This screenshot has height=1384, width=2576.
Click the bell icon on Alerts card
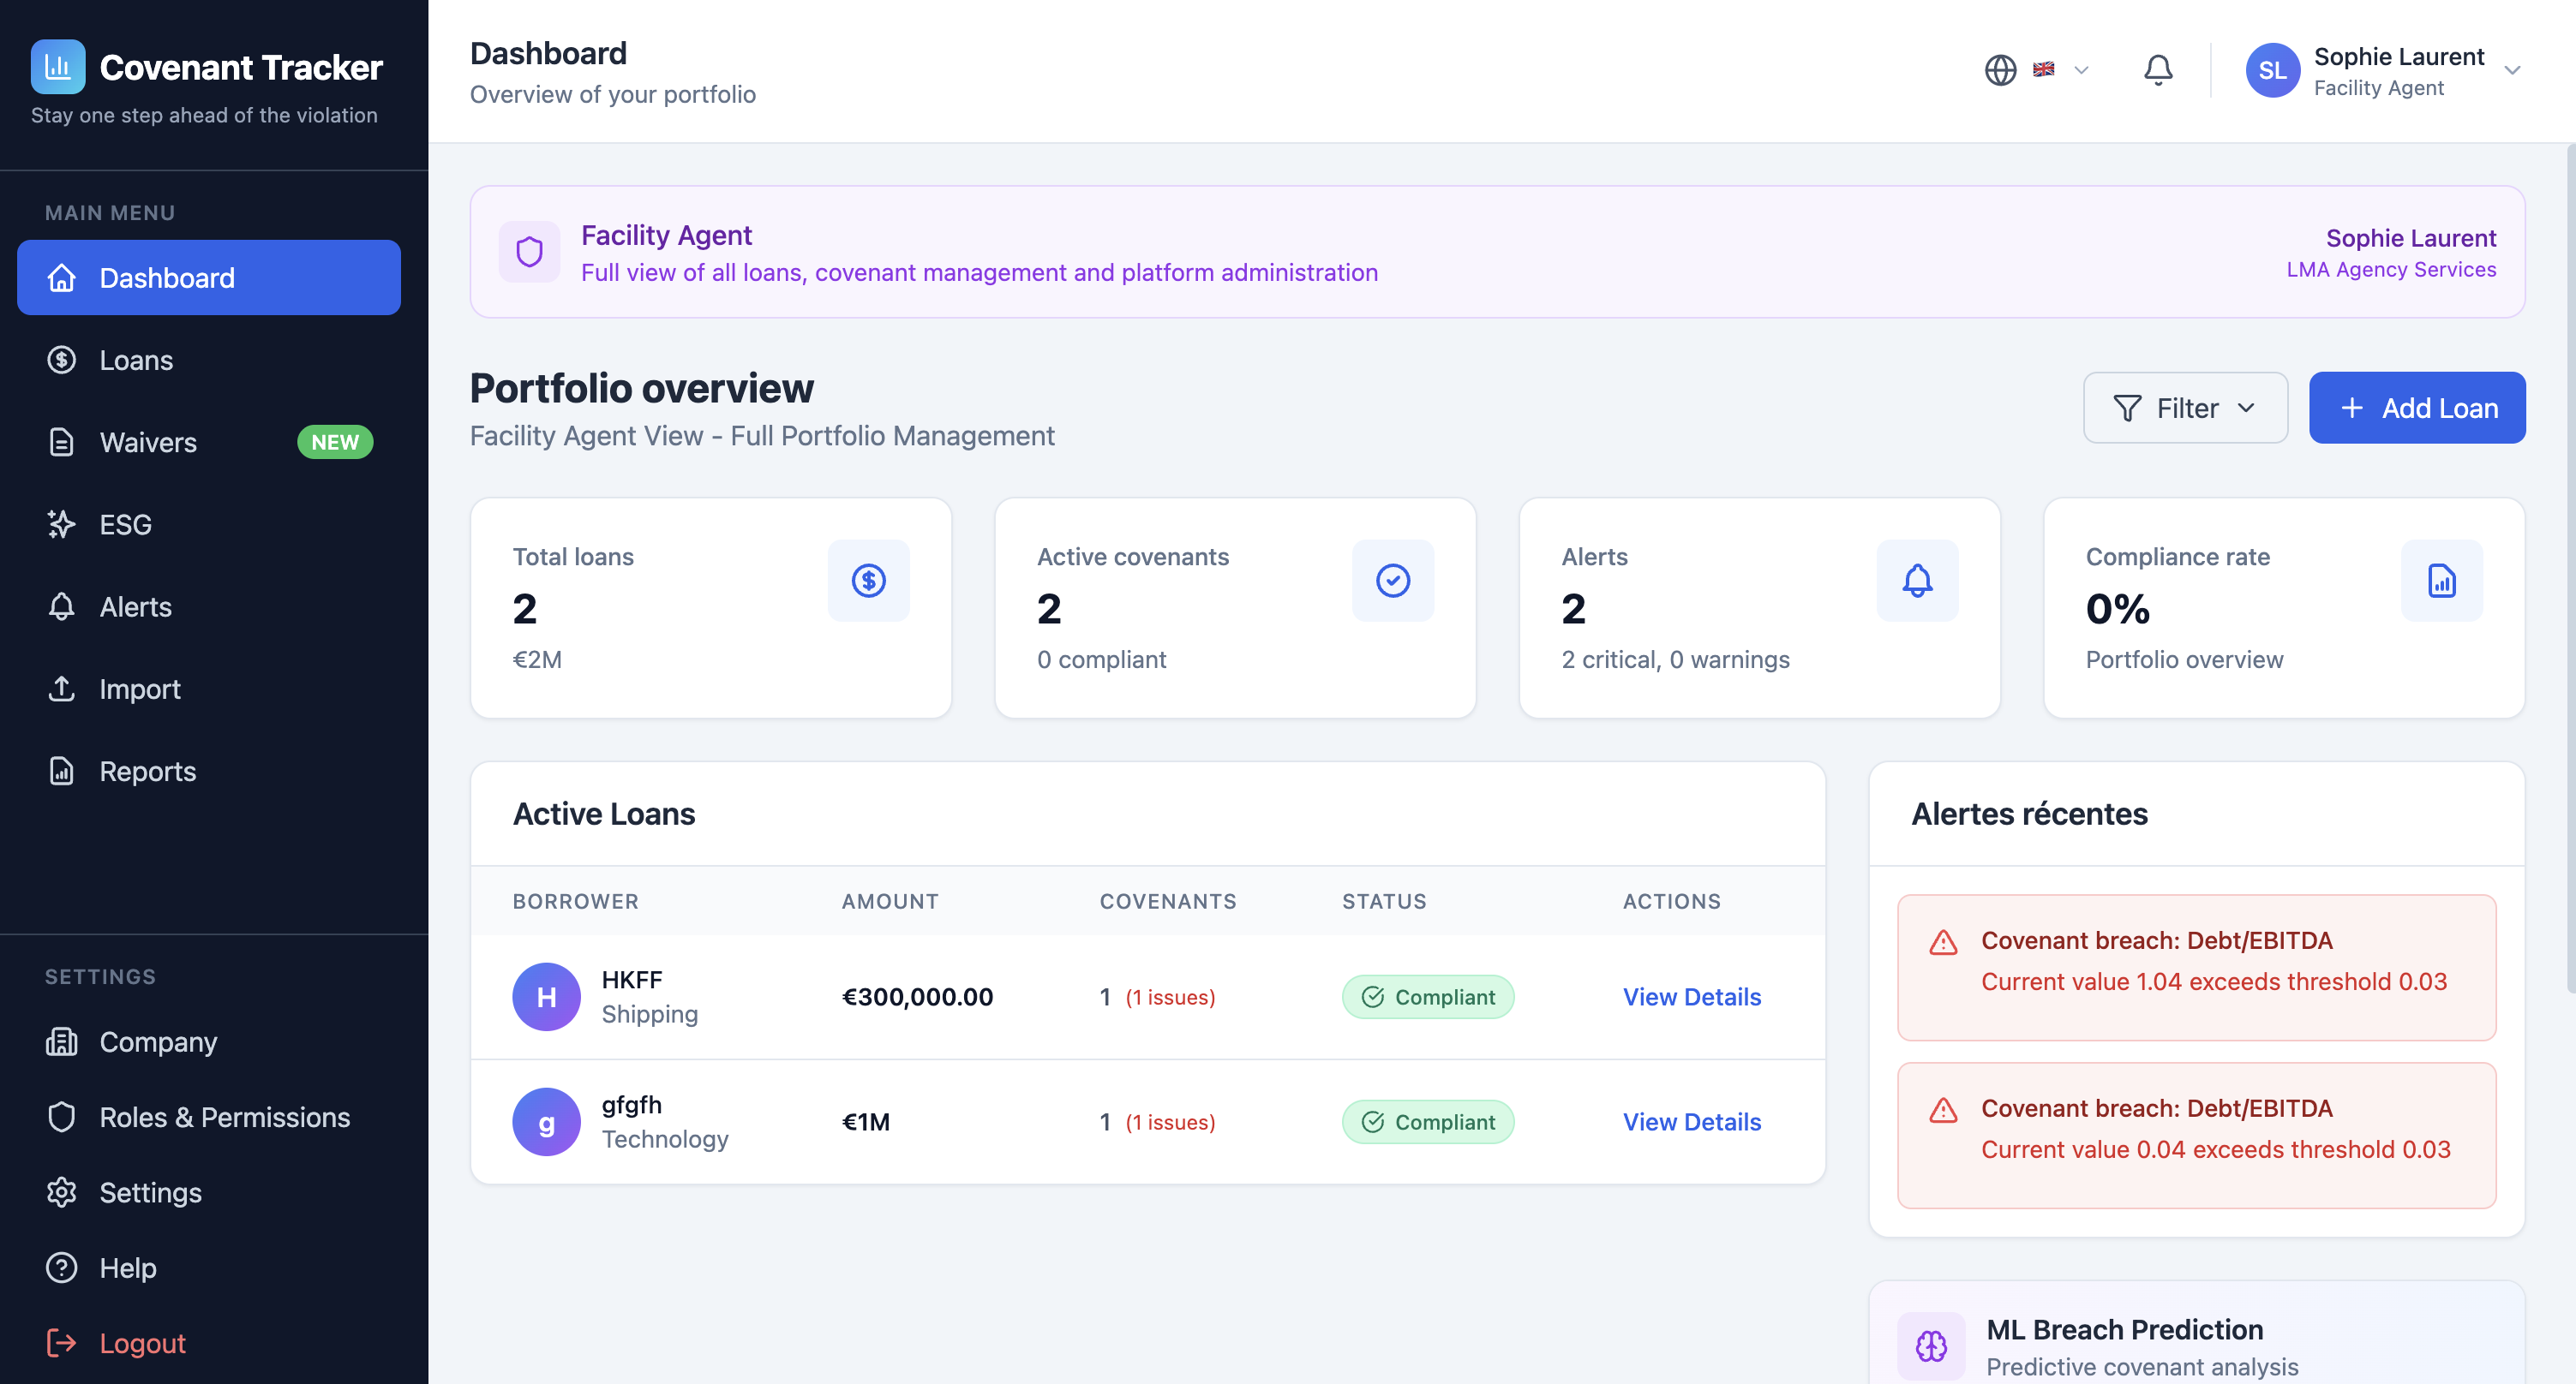[x=1916, y=581]
